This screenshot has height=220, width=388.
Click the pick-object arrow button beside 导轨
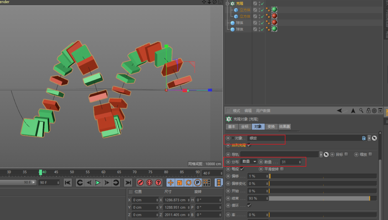[x=326, y=154]
